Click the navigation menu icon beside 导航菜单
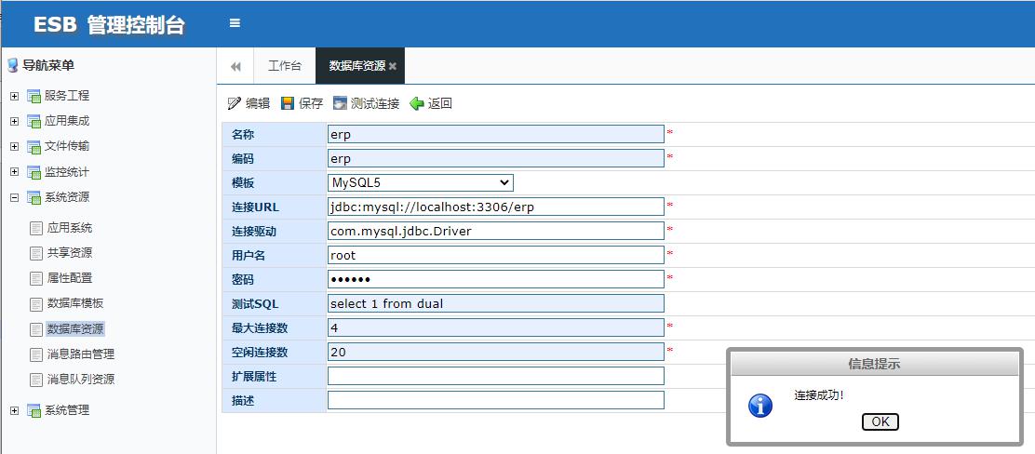This screenshot has height=454, width=1035. pyautogui.click(x=12, y=65)
